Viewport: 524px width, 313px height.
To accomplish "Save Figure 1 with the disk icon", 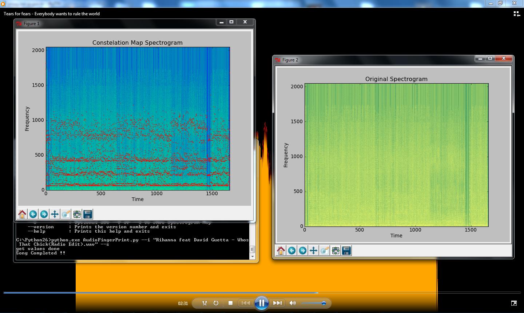I will pyautogui.click(x=88, y=214).
